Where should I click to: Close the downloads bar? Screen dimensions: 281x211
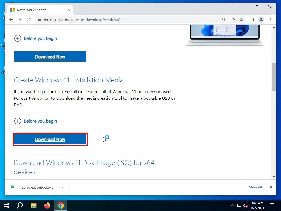pos(271,187)
